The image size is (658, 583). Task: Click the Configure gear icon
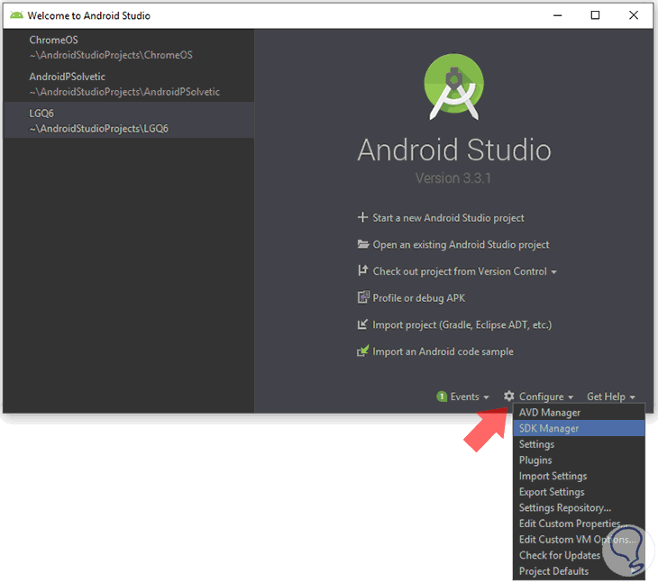[x=509, y=396]
